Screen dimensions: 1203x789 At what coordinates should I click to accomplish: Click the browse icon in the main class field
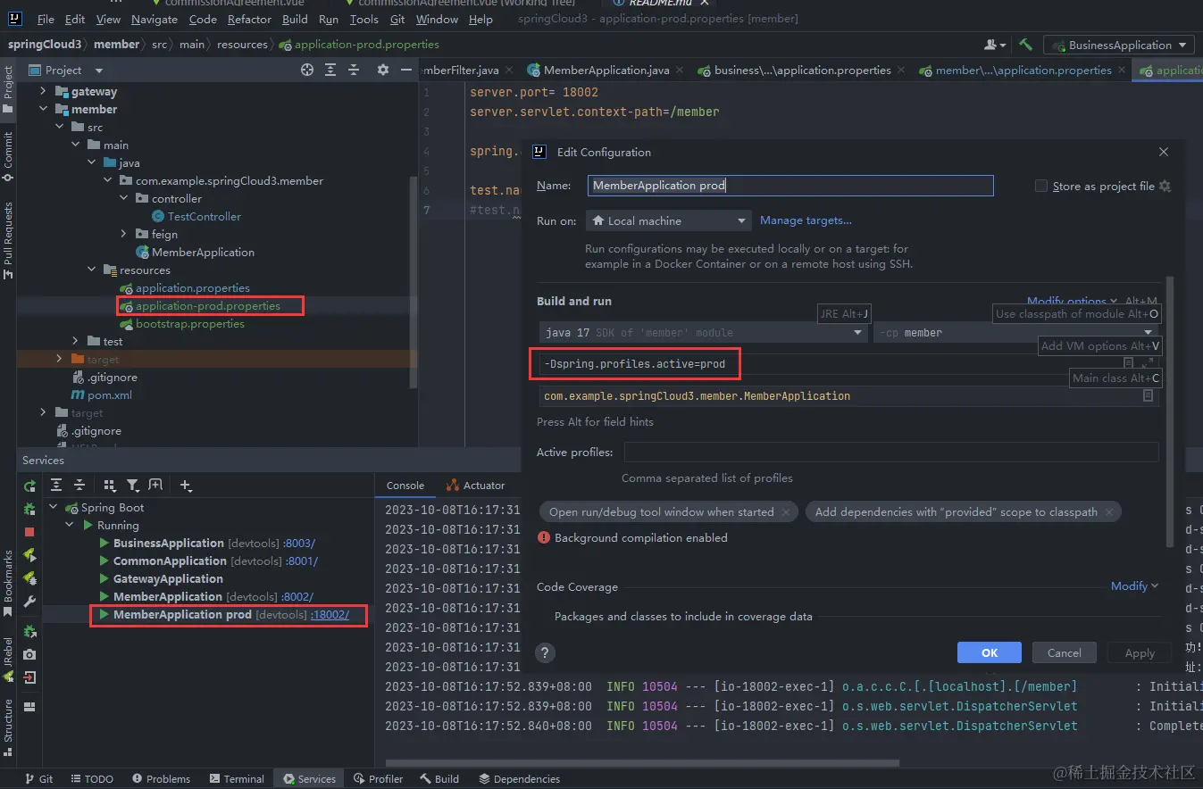1149,395
